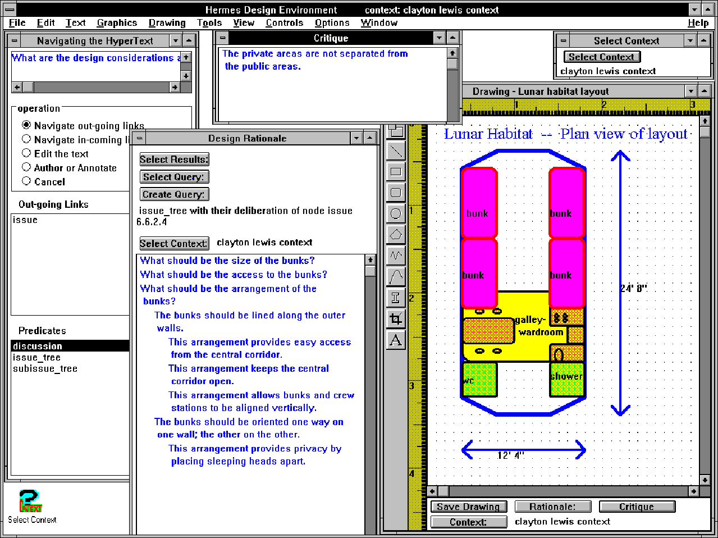The height and width of the screenshot is (538, 718).
Task: Select subissue_tree in Predicates list
Action: coord(70,368)
